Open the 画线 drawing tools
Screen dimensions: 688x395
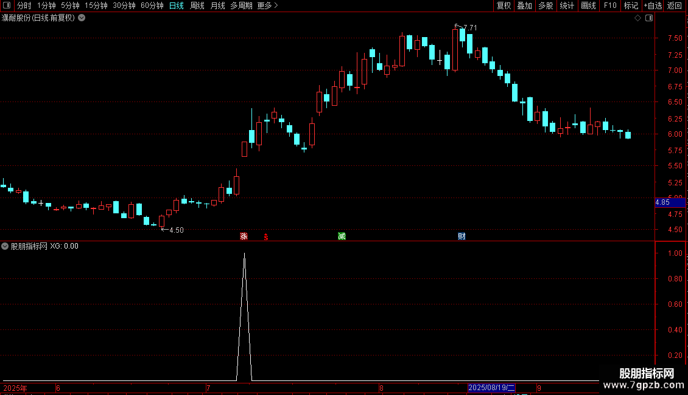coord(588,5)
